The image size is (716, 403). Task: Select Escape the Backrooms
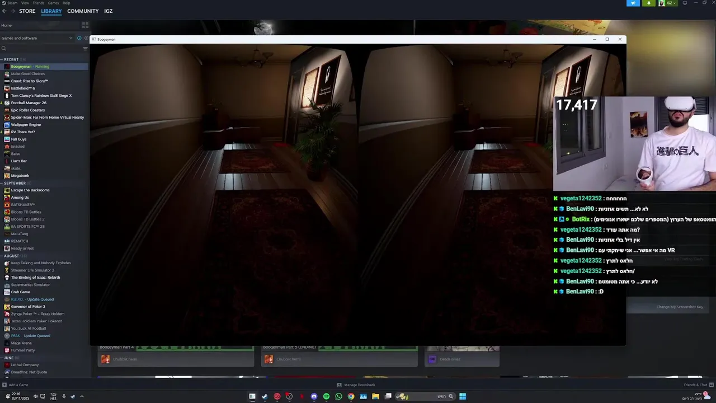[x=44, y=190]
